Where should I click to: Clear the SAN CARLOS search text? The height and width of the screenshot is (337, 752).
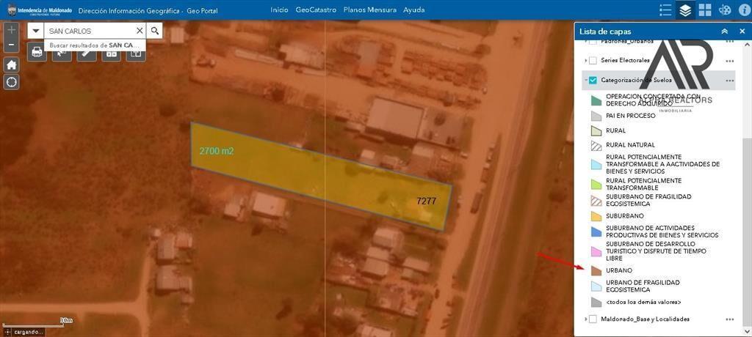(140, 31)
